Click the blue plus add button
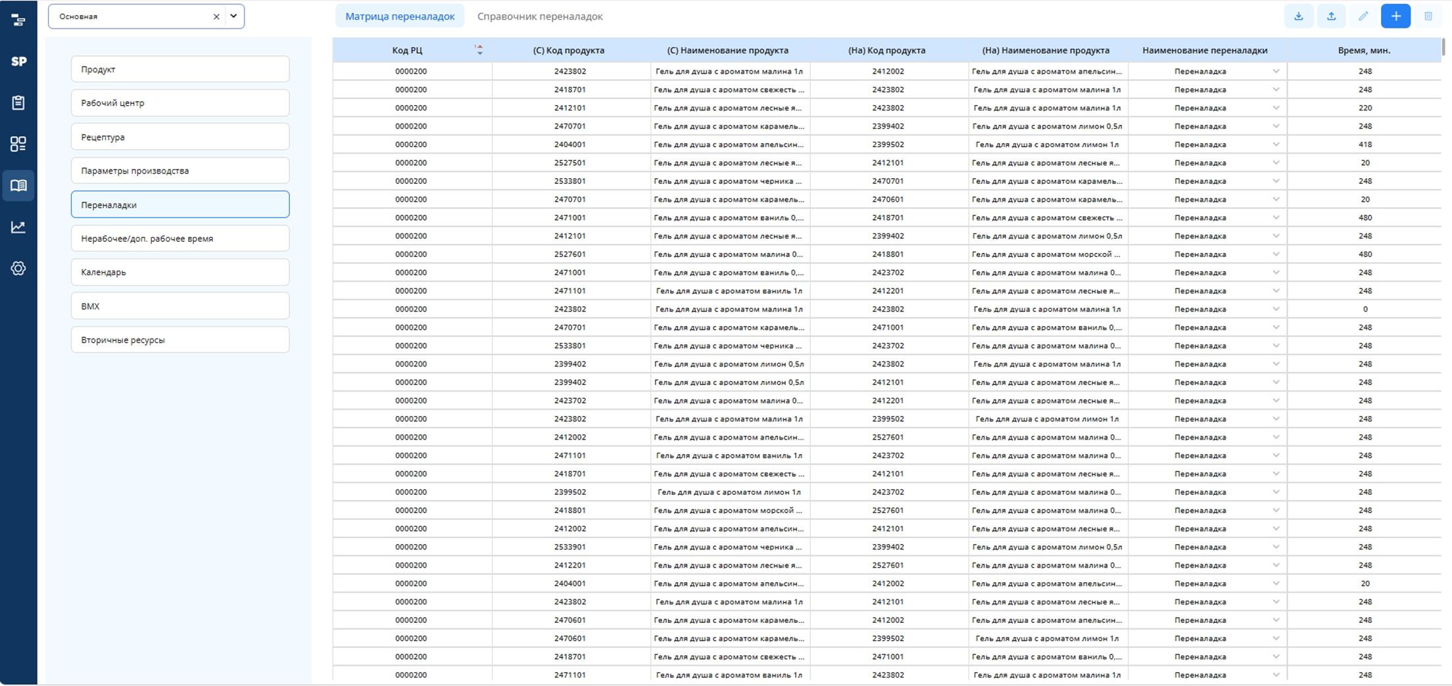This screenshot has height=686, width=1452. 1395,16
